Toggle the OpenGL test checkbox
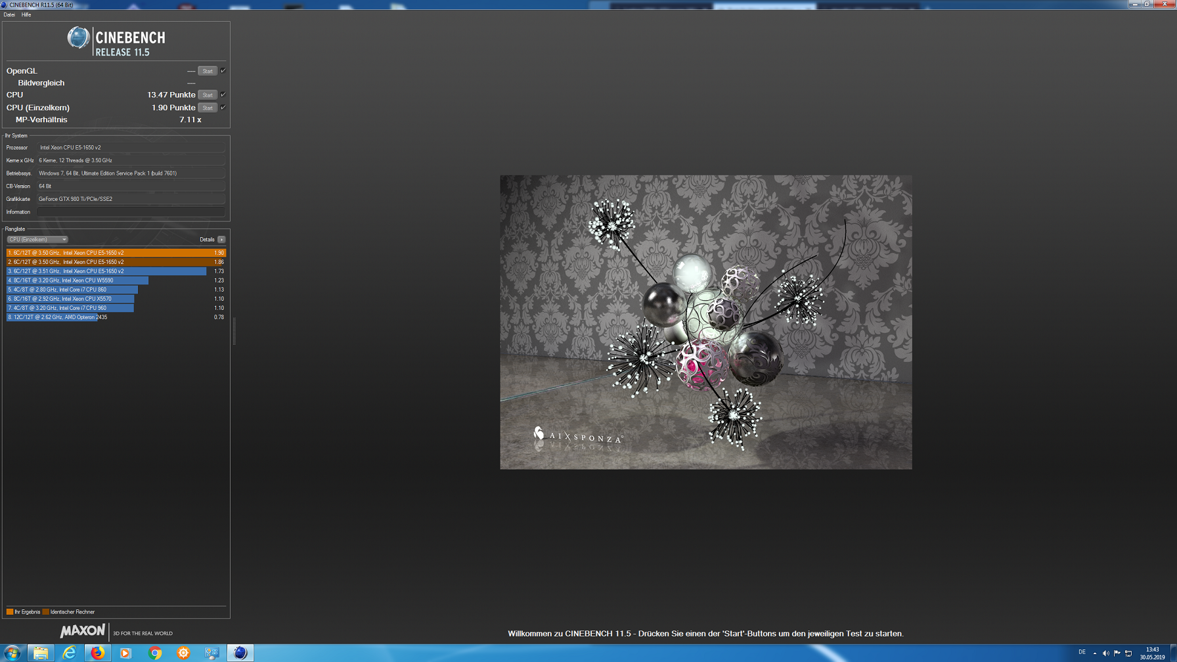This screenshot has height=662, width=1177. [x=223, y=71]
